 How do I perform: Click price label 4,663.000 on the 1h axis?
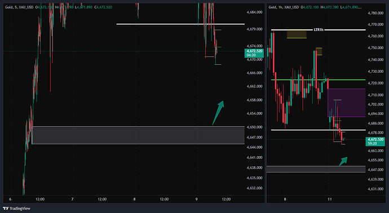[375, 150]
